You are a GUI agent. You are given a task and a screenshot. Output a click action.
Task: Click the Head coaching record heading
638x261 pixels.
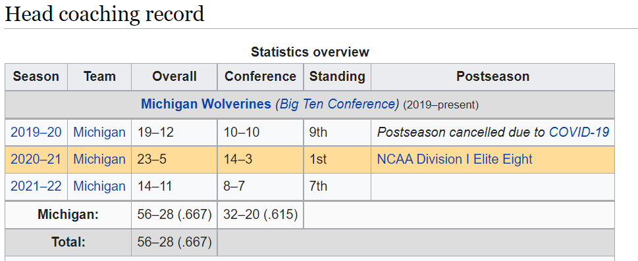pyautogui.click(x=105, y=14)
